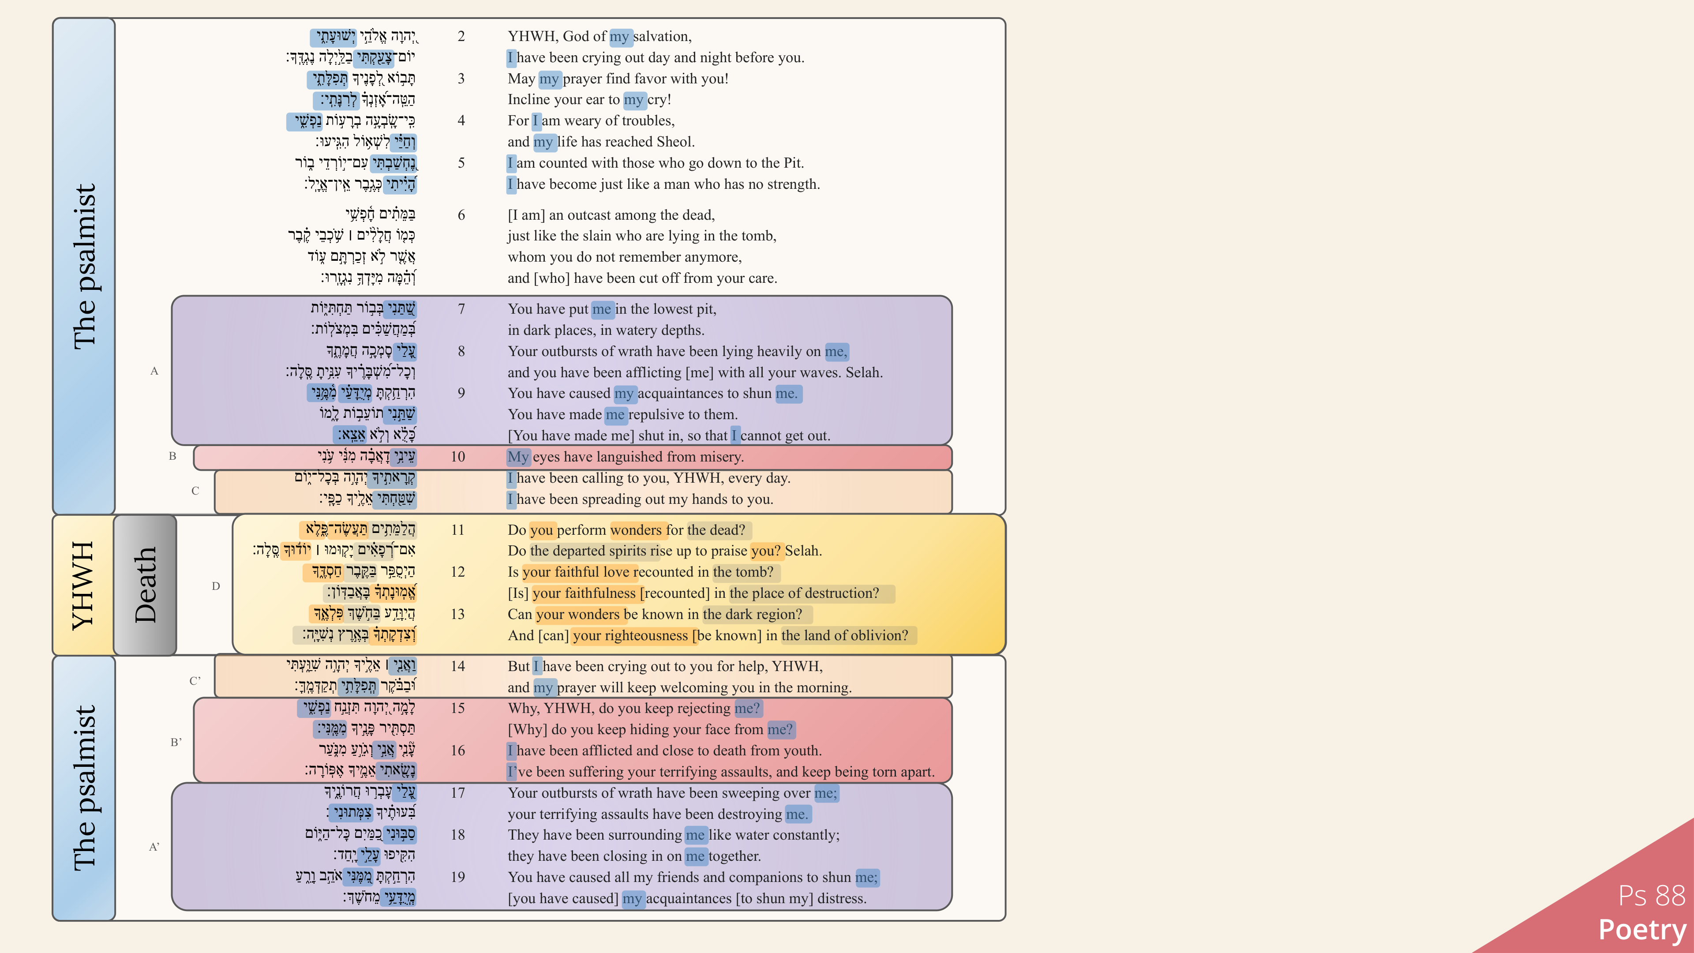The image size is (1694, 953).
Task: Click the lower 'The psalmist' sidebar label
Action: point(84,788)
